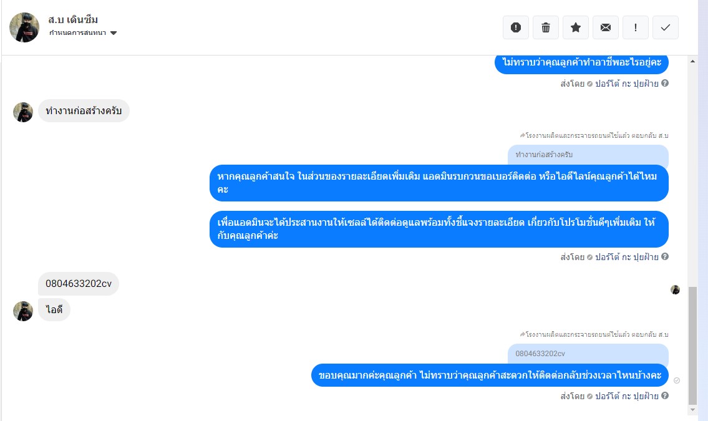Mark conversation unread with envelope icon

606,27
